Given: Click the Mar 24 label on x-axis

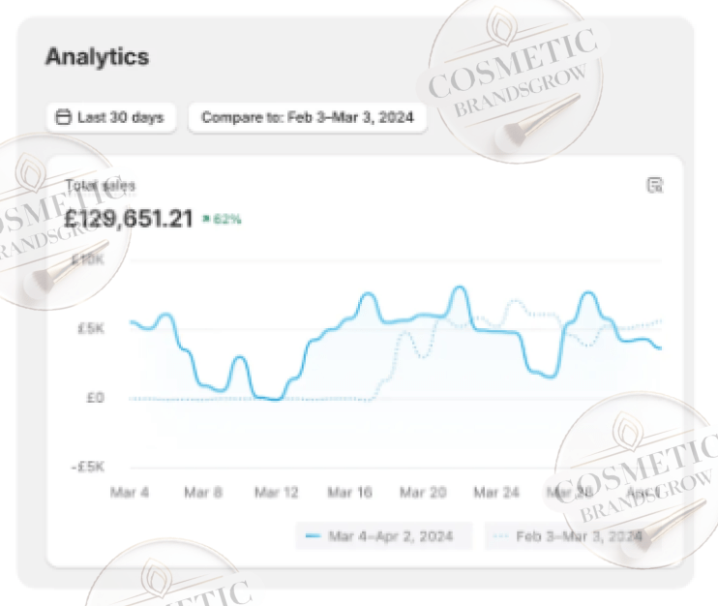Looking at the screenshot, I should 497,492.
